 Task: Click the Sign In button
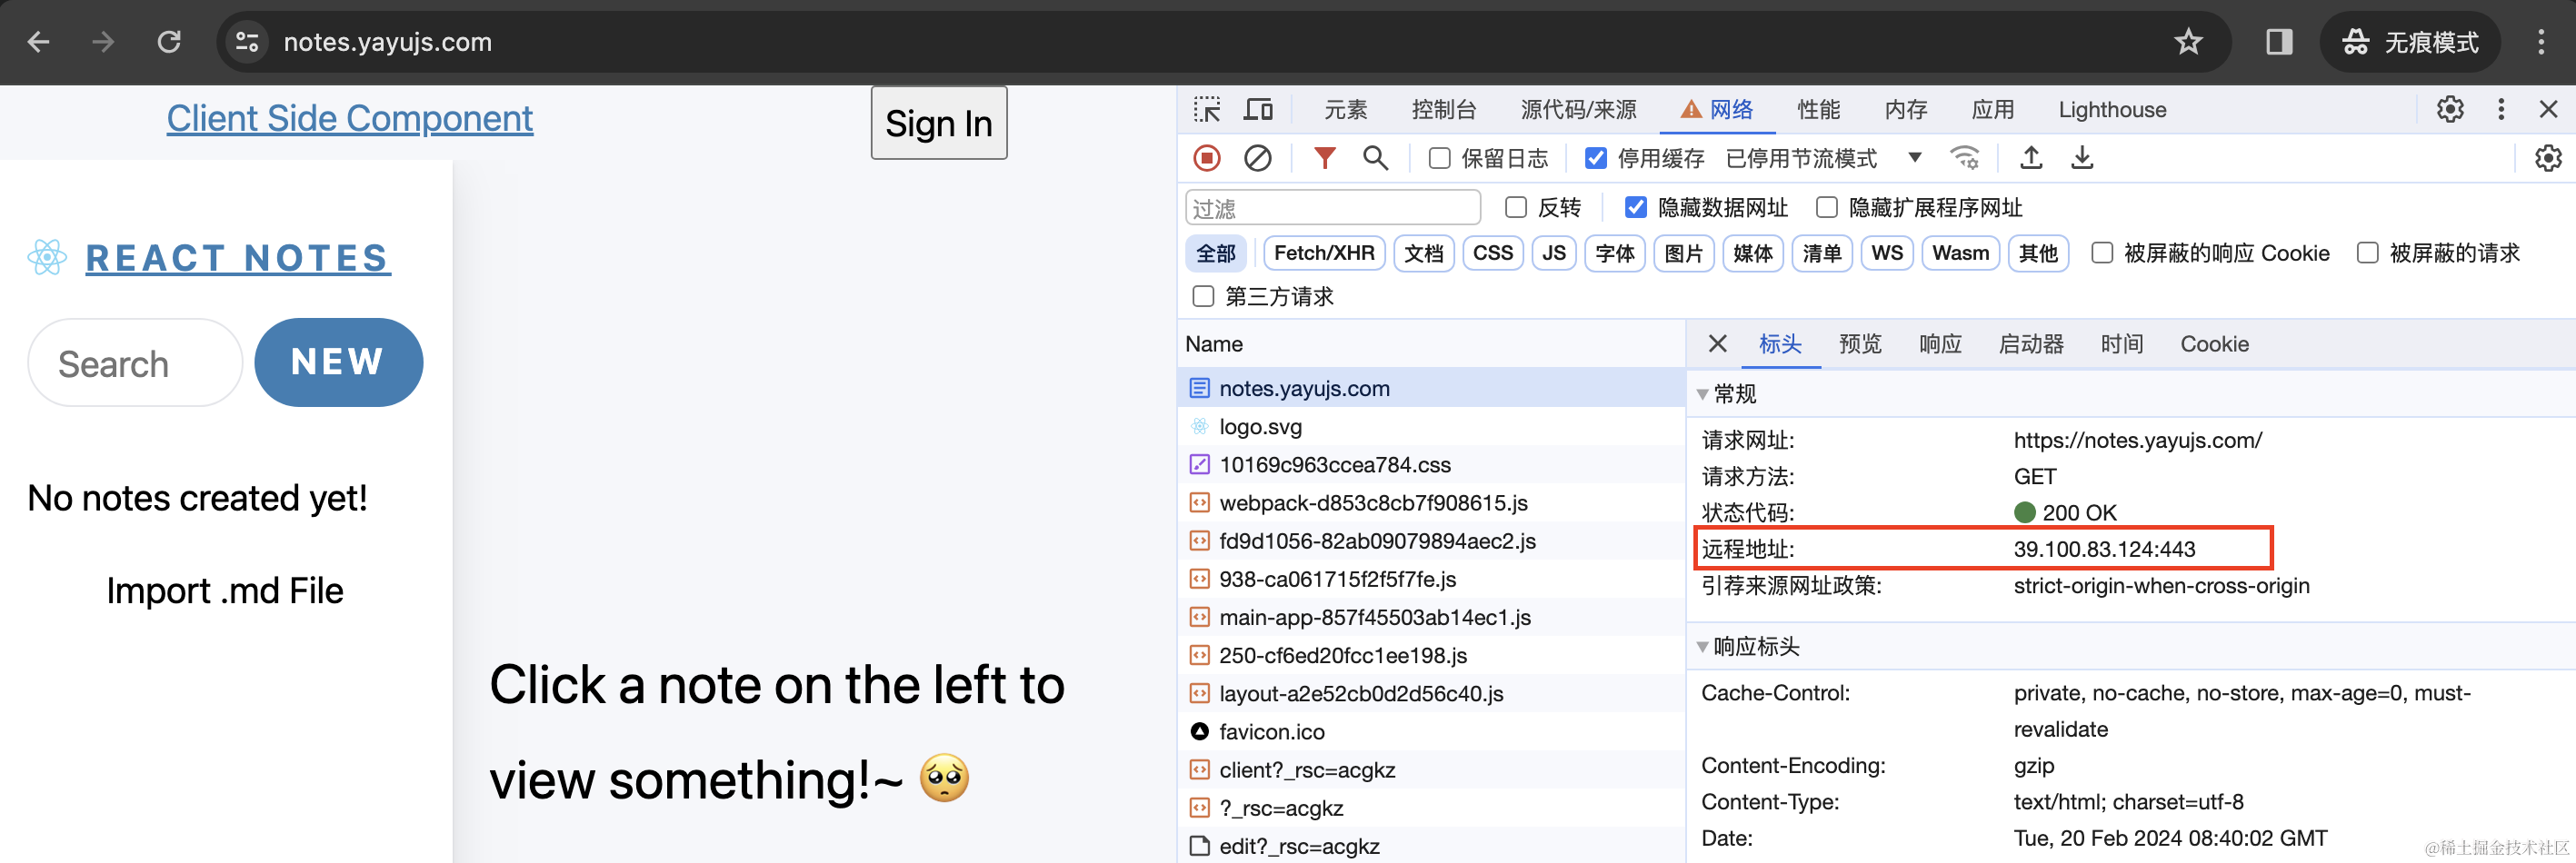click(x=938, y=123)
